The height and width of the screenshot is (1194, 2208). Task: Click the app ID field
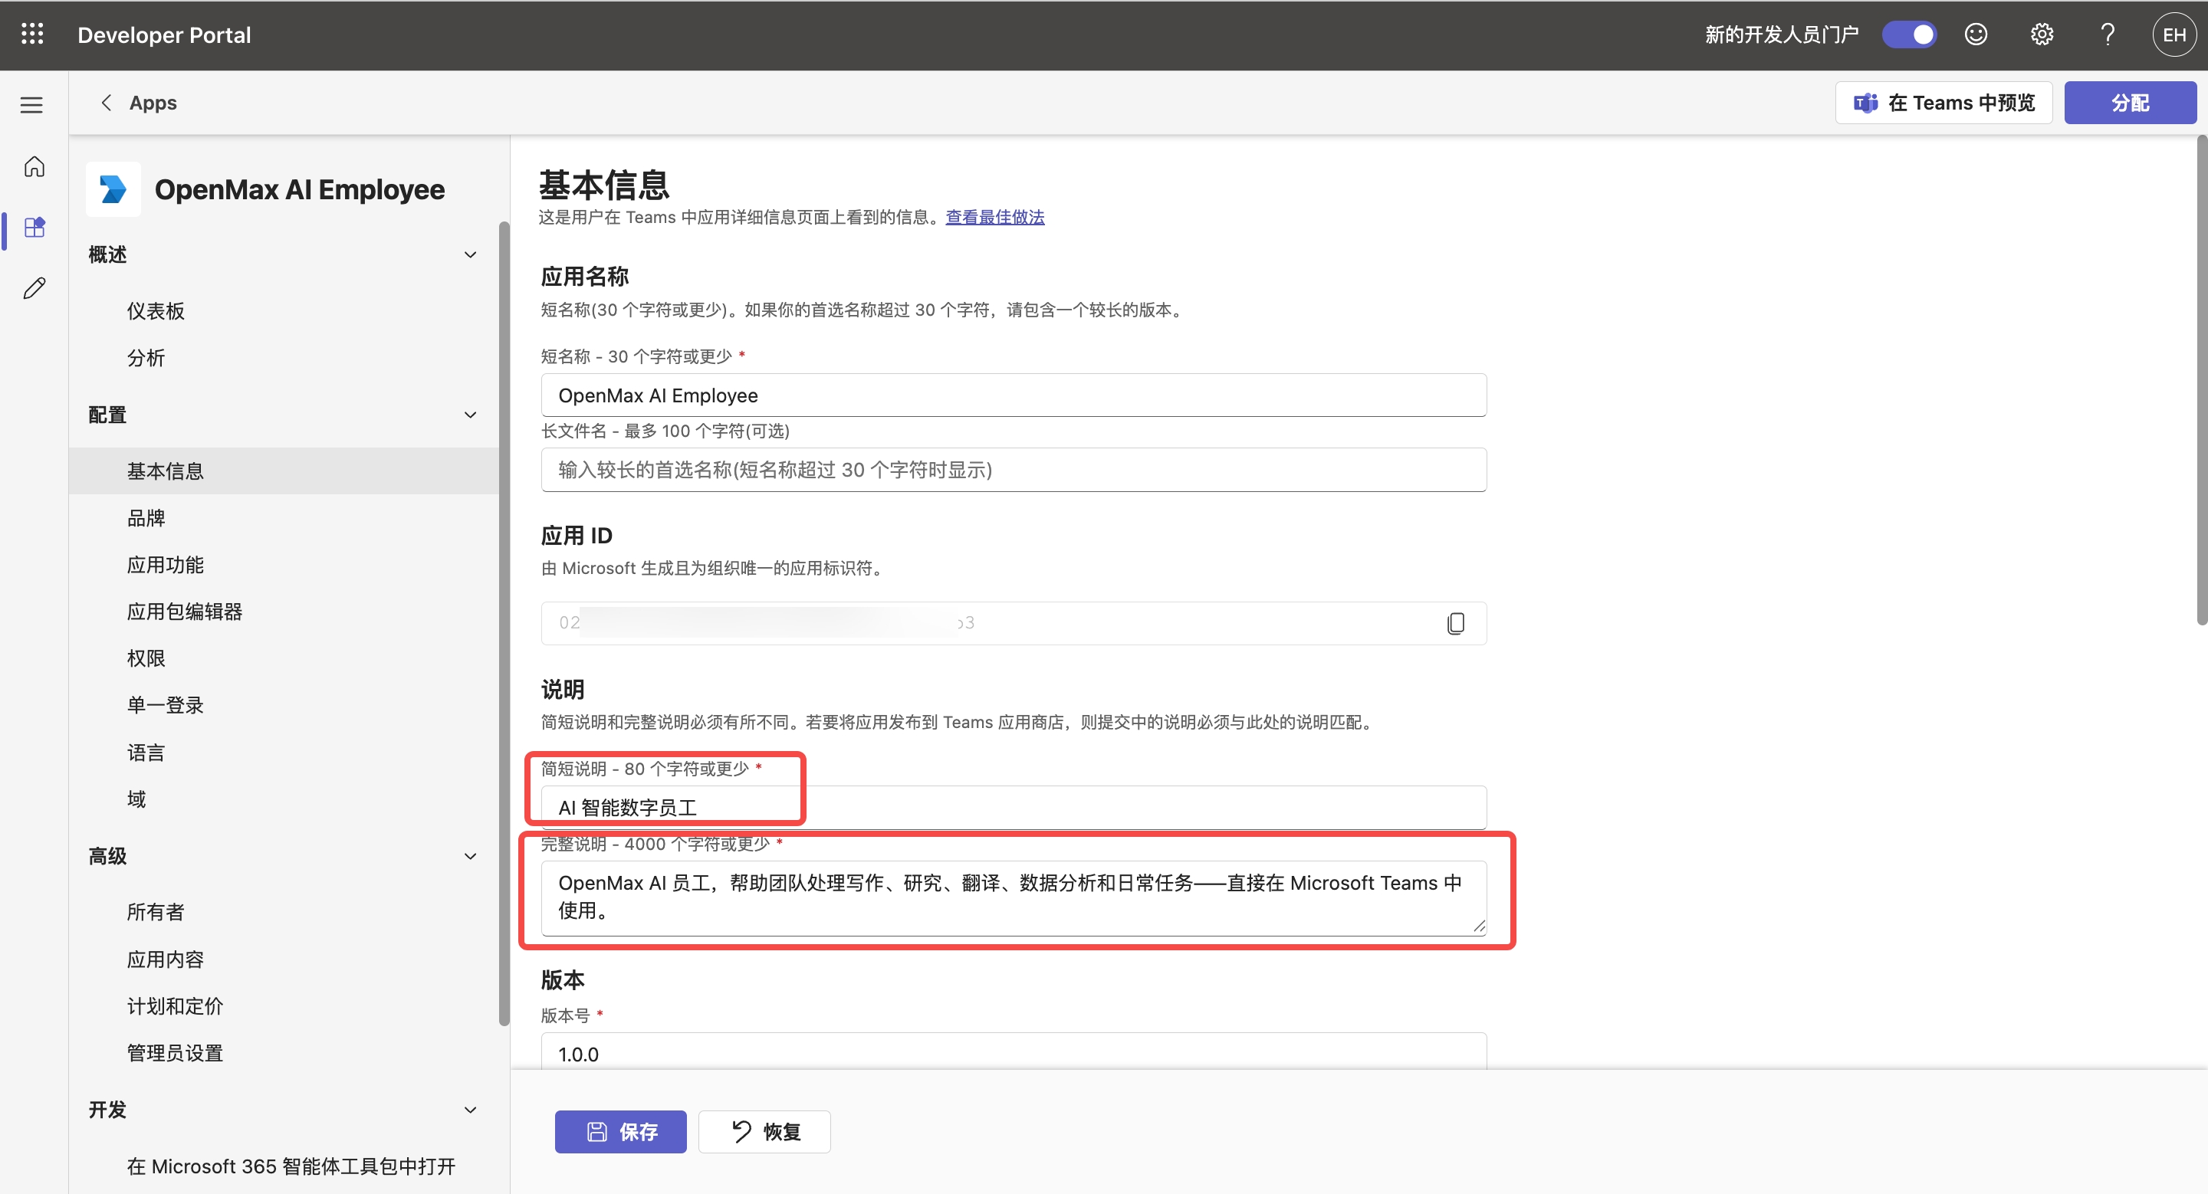point(1013,623)
